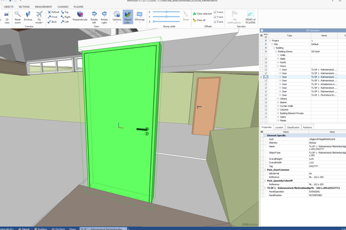Set the camera to Front view
Screen dimensions: 346x230
coord(52,17)
